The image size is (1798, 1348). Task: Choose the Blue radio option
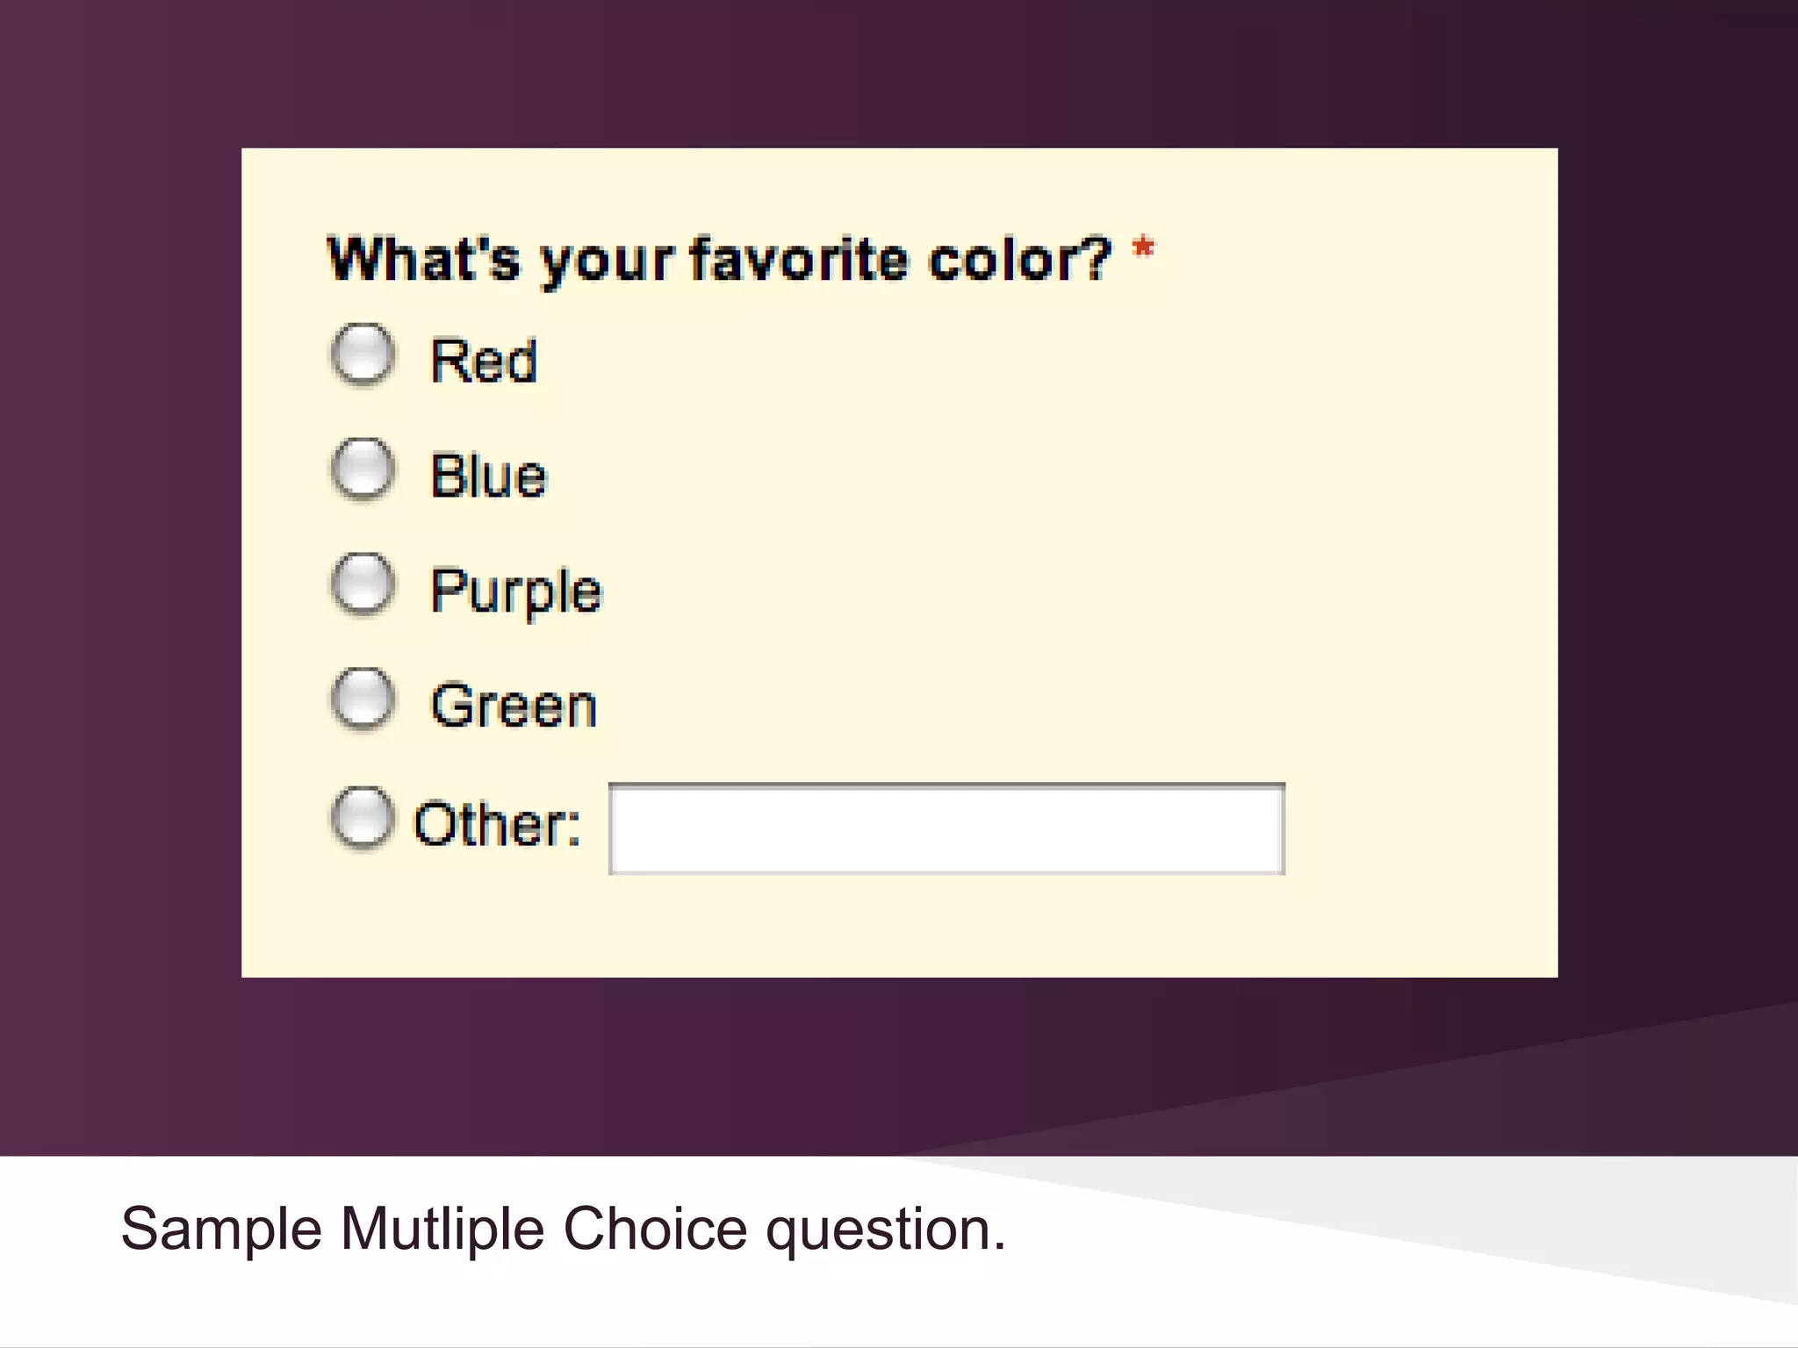[x=363, y=470]
